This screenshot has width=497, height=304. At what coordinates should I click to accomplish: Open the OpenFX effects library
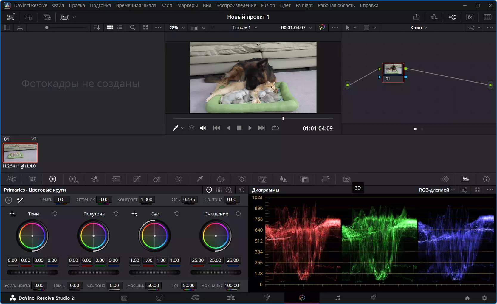(470, 17)
